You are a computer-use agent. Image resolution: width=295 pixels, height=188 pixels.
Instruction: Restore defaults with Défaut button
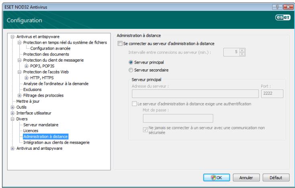(x=276, y=178)
